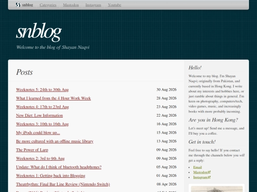Open post Weeknotes 3: 10th to 16th Aug

pyautogui.click(x=42, y=124)
